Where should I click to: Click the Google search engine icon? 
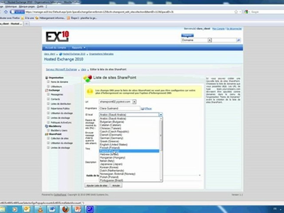point(246,12)
